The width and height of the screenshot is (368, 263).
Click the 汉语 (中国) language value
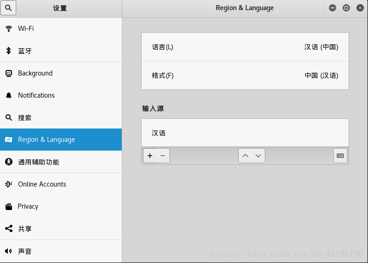(321, 47)
